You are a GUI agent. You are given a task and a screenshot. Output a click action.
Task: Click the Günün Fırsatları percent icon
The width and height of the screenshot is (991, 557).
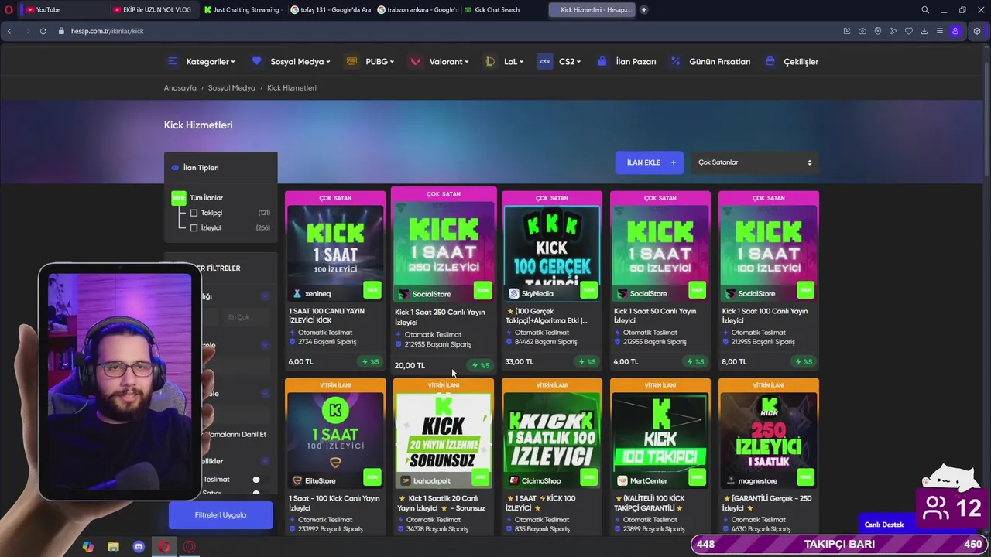pos(675,61)
